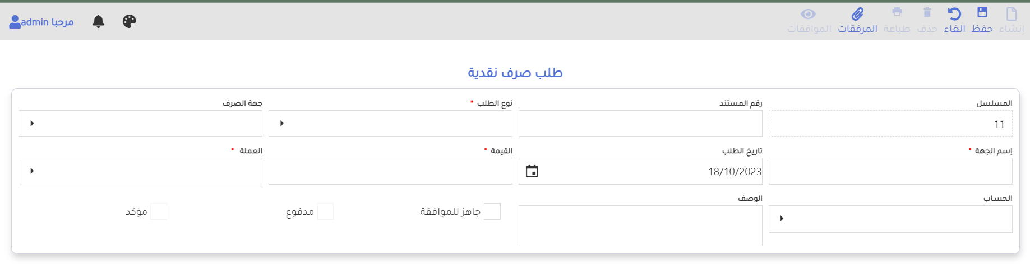Click the طباعة (print) printer icon
The height and width of the screenshot is (264, 1030).
[x=897, y=12]
